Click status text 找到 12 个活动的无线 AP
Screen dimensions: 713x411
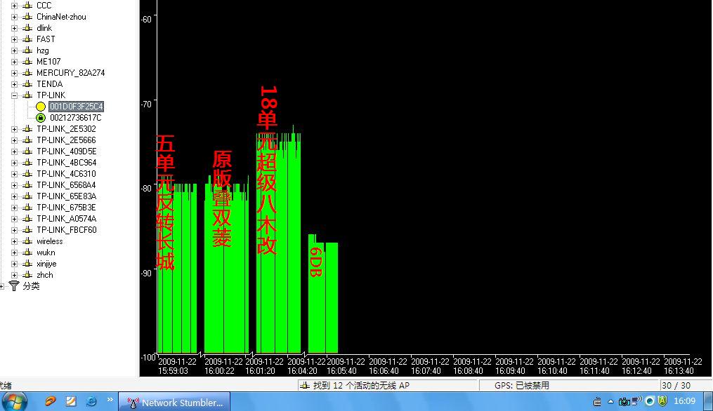(x=361, y=386)
